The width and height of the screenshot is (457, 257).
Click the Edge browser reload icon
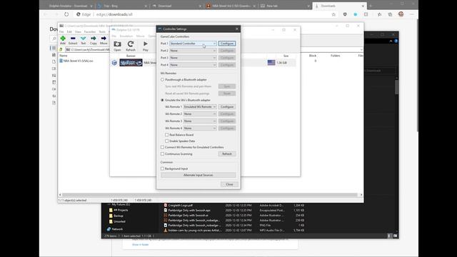pyautogui.click(x=66, y=14)
